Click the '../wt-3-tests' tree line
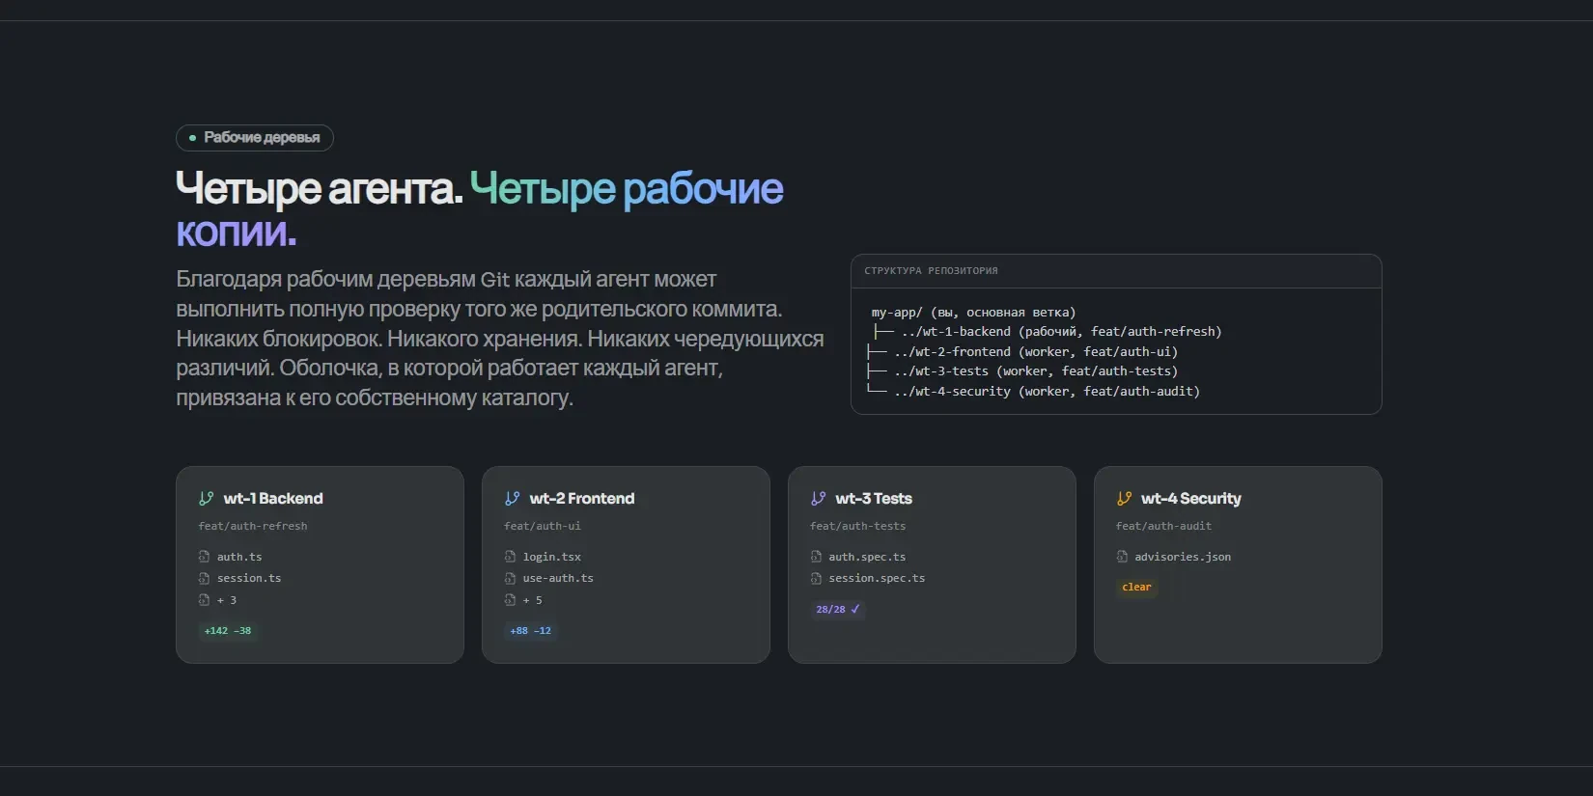The image size is (1593, 796). tap(1021, 371)
